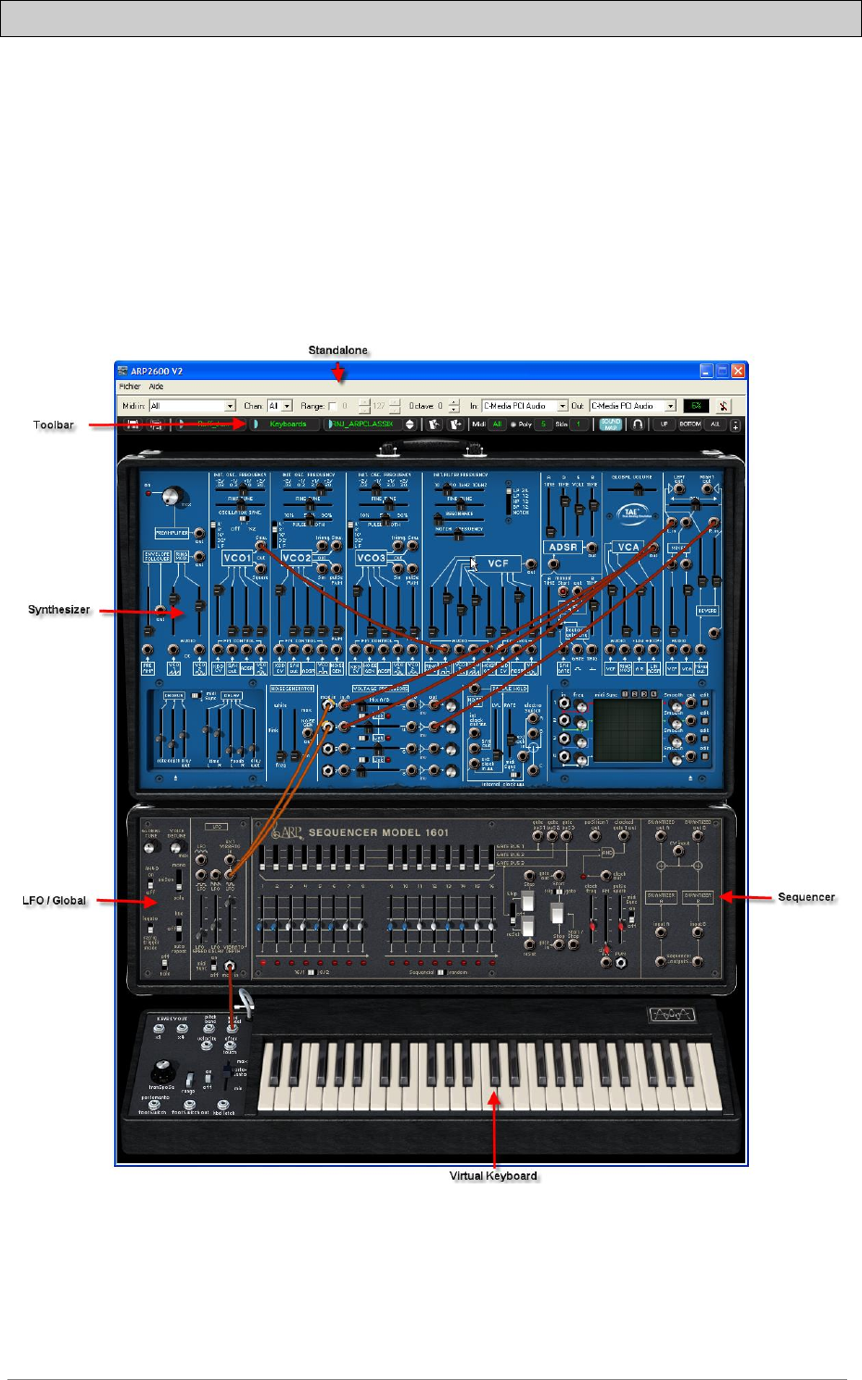Click the ARP logo on sequencer

tap(287, 831)
